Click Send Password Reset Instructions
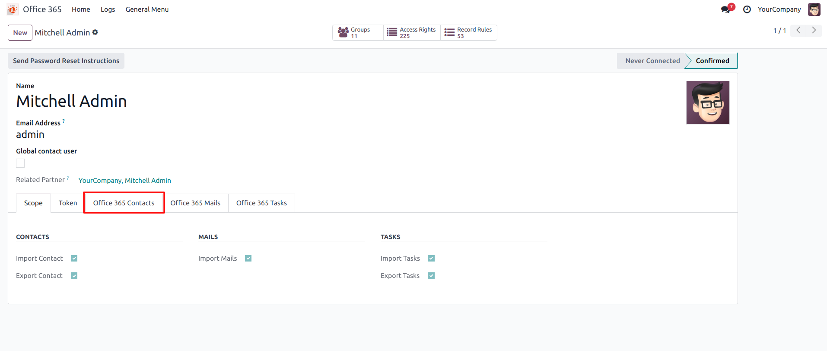Viewport: 827px width, 351px height. tap(66, 61)
